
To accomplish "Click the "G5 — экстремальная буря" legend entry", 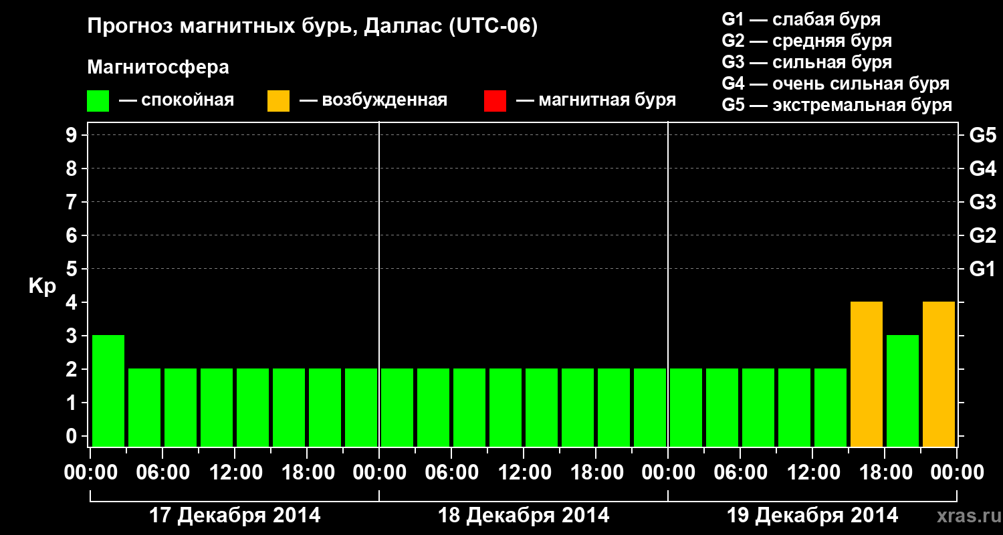I will click(x=837, y=105).
